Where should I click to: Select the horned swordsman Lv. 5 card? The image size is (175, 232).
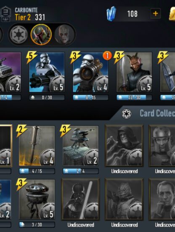pos(134,72)
